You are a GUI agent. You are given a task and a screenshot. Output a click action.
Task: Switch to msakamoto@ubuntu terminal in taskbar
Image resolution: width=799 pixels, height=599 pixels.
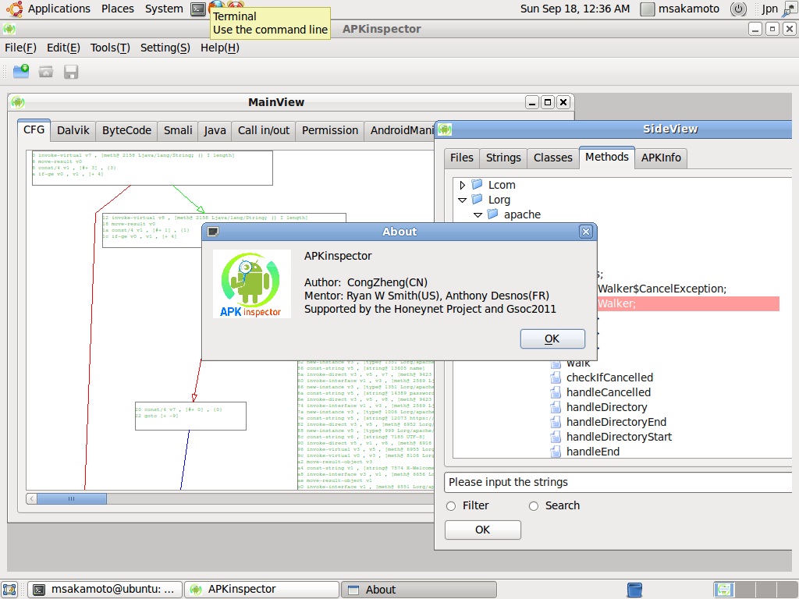[x=105, y=590]
